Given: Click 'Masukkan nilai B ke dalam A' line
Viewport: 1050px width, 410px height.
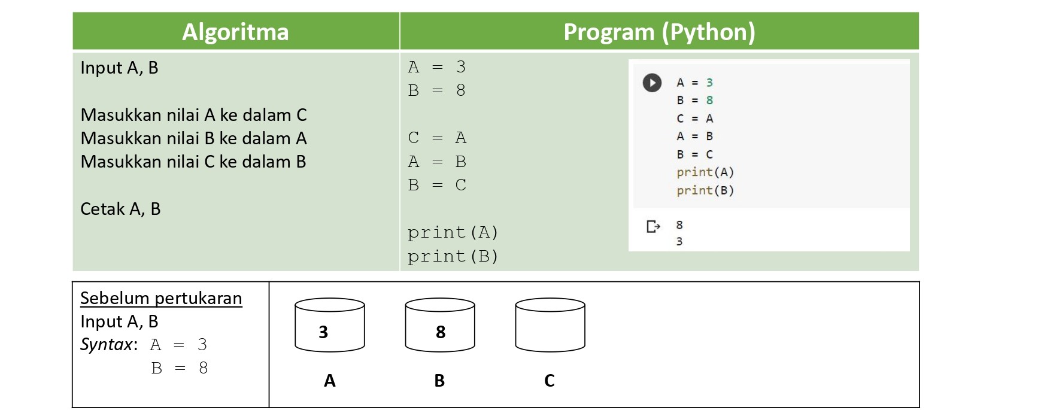Looking at the screenshot, I should 193,138.
